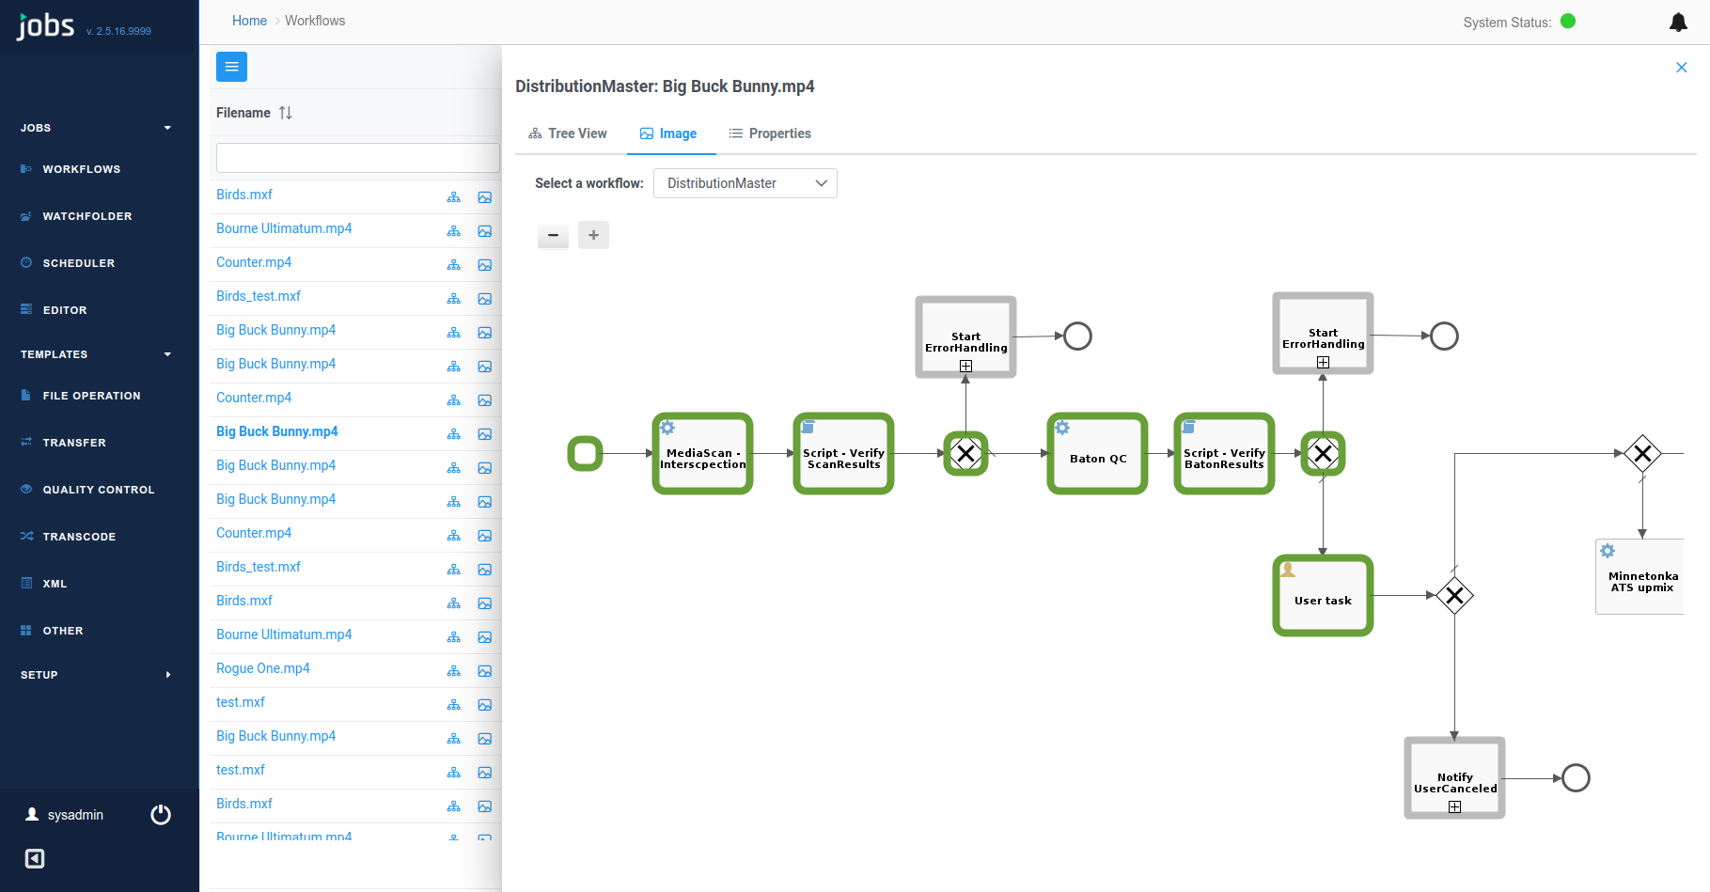1710x892 pixels.
Task: Collapse the sidebar using bottom arrow icon
Action: [x=35, y=858]
